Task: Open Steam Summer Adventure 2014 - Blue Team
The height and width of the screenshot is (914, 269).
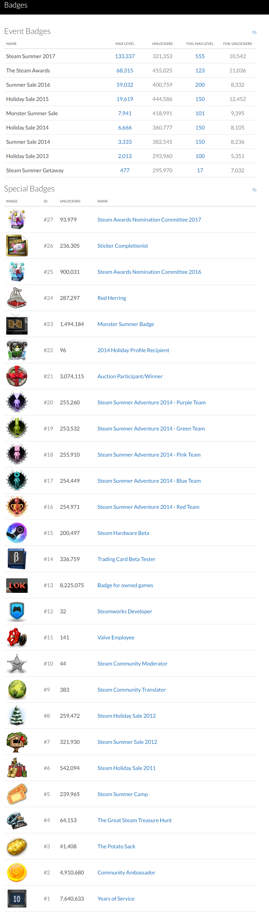Action: coord(149,481)
